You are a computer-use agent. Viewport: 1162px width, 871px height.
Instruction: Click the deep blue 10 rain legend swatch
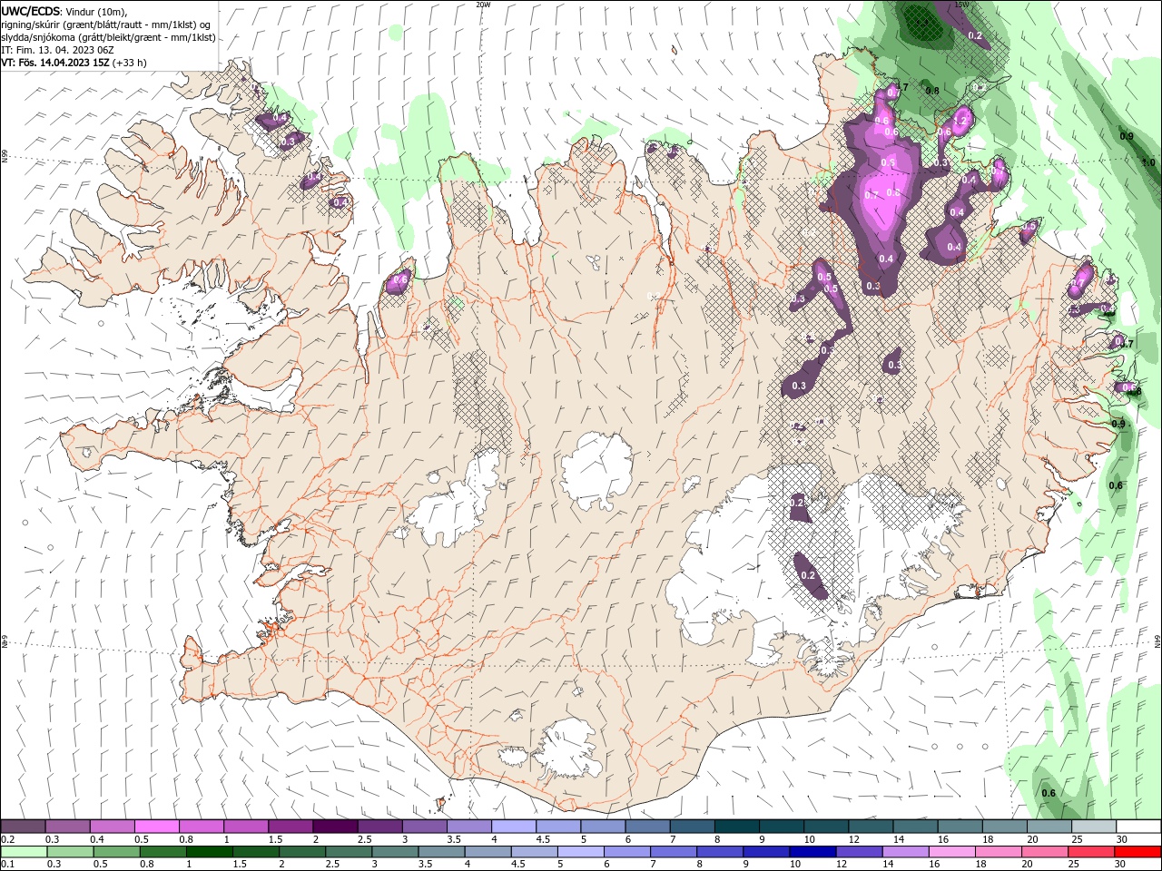[x=813, y=852]
